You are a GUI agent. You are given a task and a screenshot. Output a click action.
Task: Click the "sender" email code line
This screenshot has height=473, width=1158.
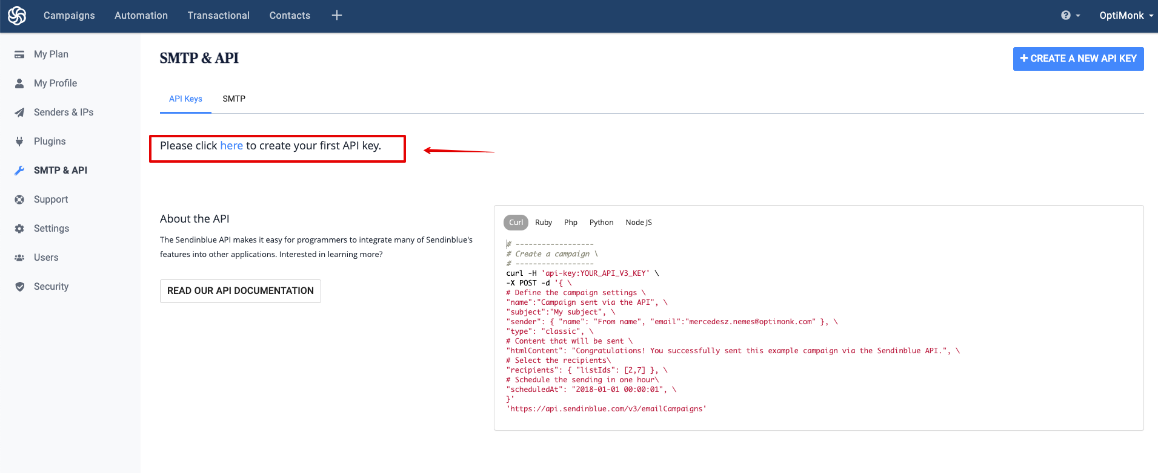671,322
